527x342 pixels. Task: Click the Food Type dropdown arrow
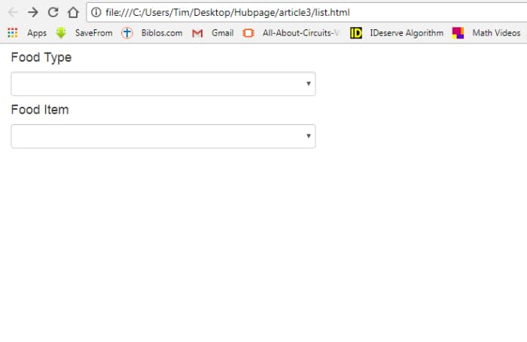coord(308,84)
